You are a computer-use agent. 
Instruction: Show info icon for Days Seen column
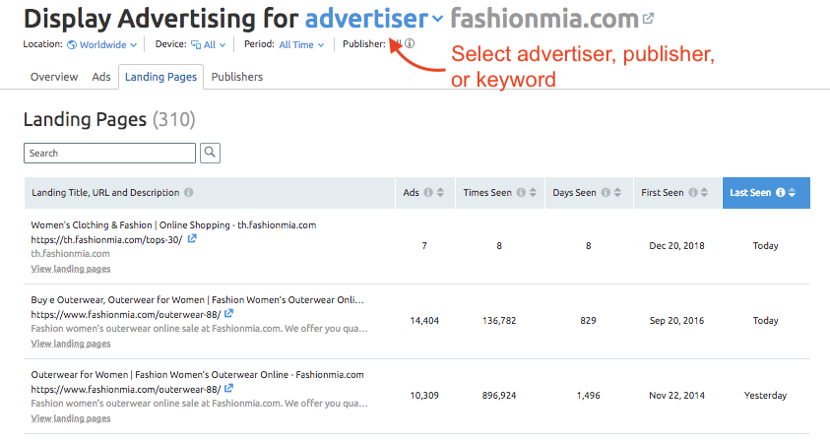(x=606, y=193)
